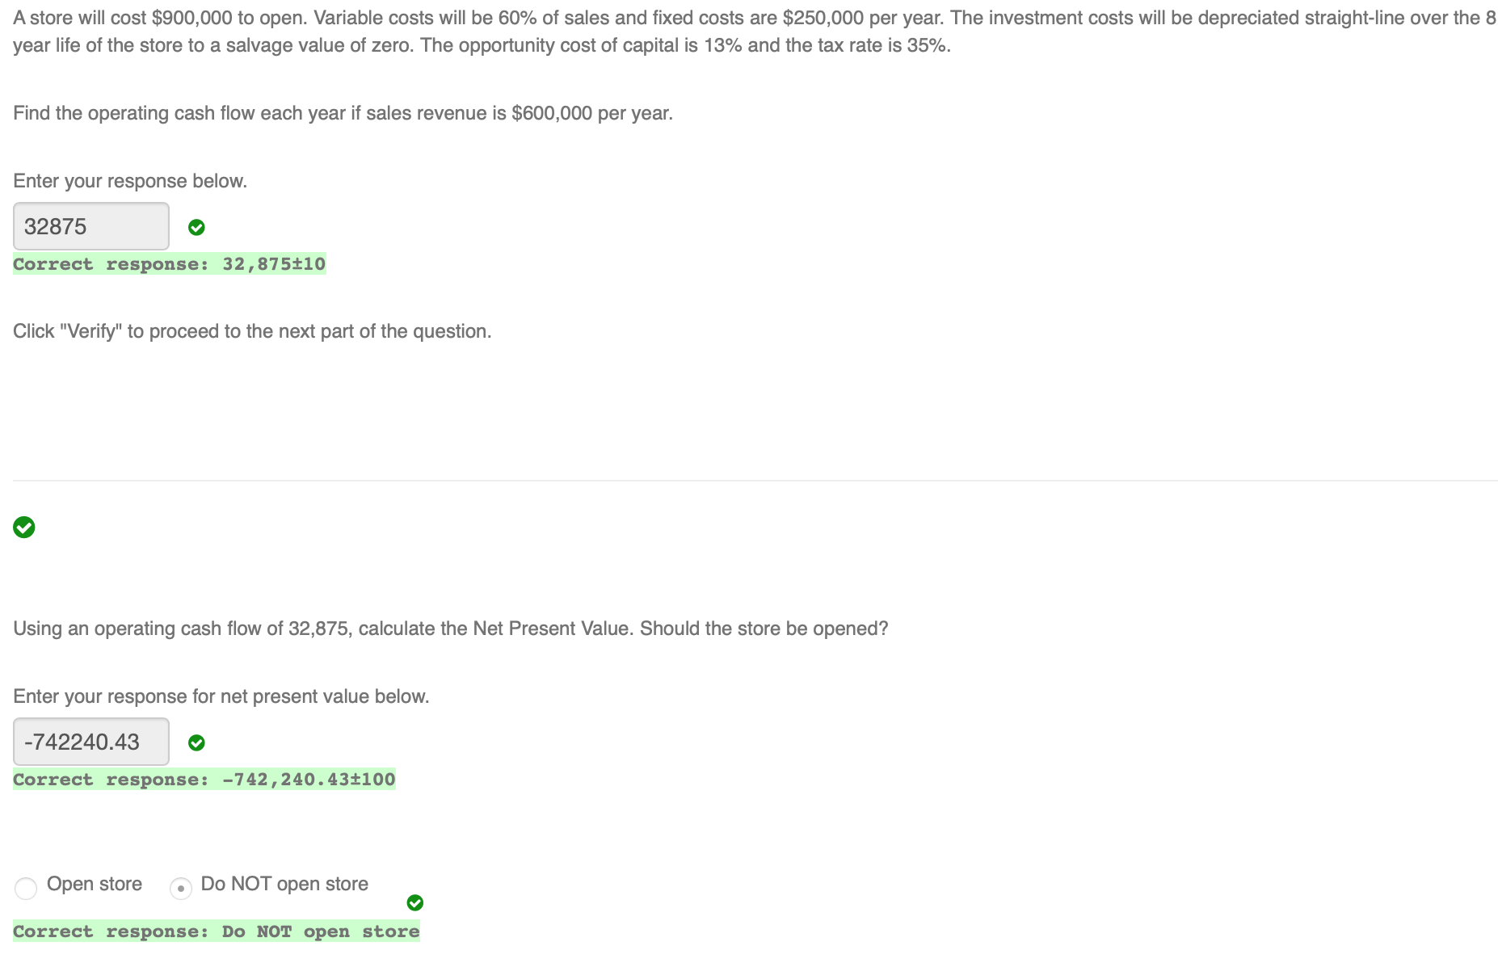The height and width of the screenshot is (963, 1498).
Task: Click the green checkmark below the radio button choices
Action: [x=414, y=902]
